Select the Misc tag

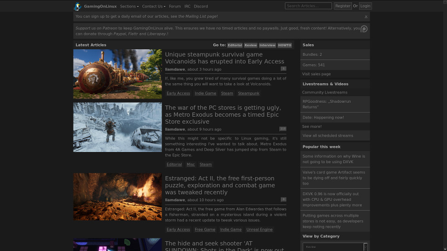pyautogui.click(x=191, y=165)
